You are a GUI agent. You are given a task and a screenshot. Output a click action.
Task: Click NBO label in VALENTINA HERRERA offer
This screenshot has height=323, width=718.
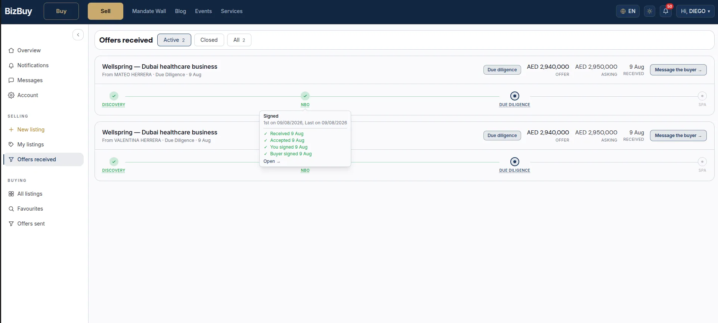pos(305,170)
